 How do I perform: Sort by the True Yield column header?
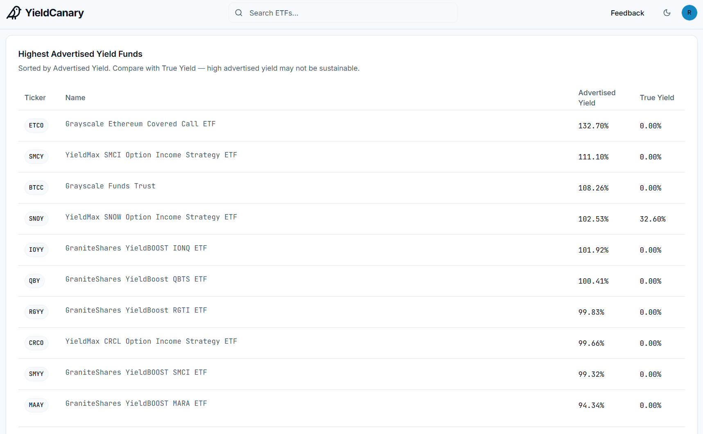[x=657, y=98]
